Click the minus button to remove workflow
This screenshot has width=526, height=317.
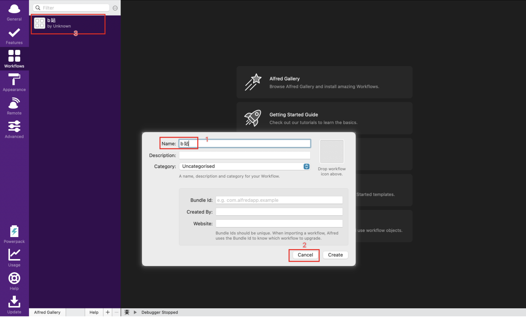[116, 312]
